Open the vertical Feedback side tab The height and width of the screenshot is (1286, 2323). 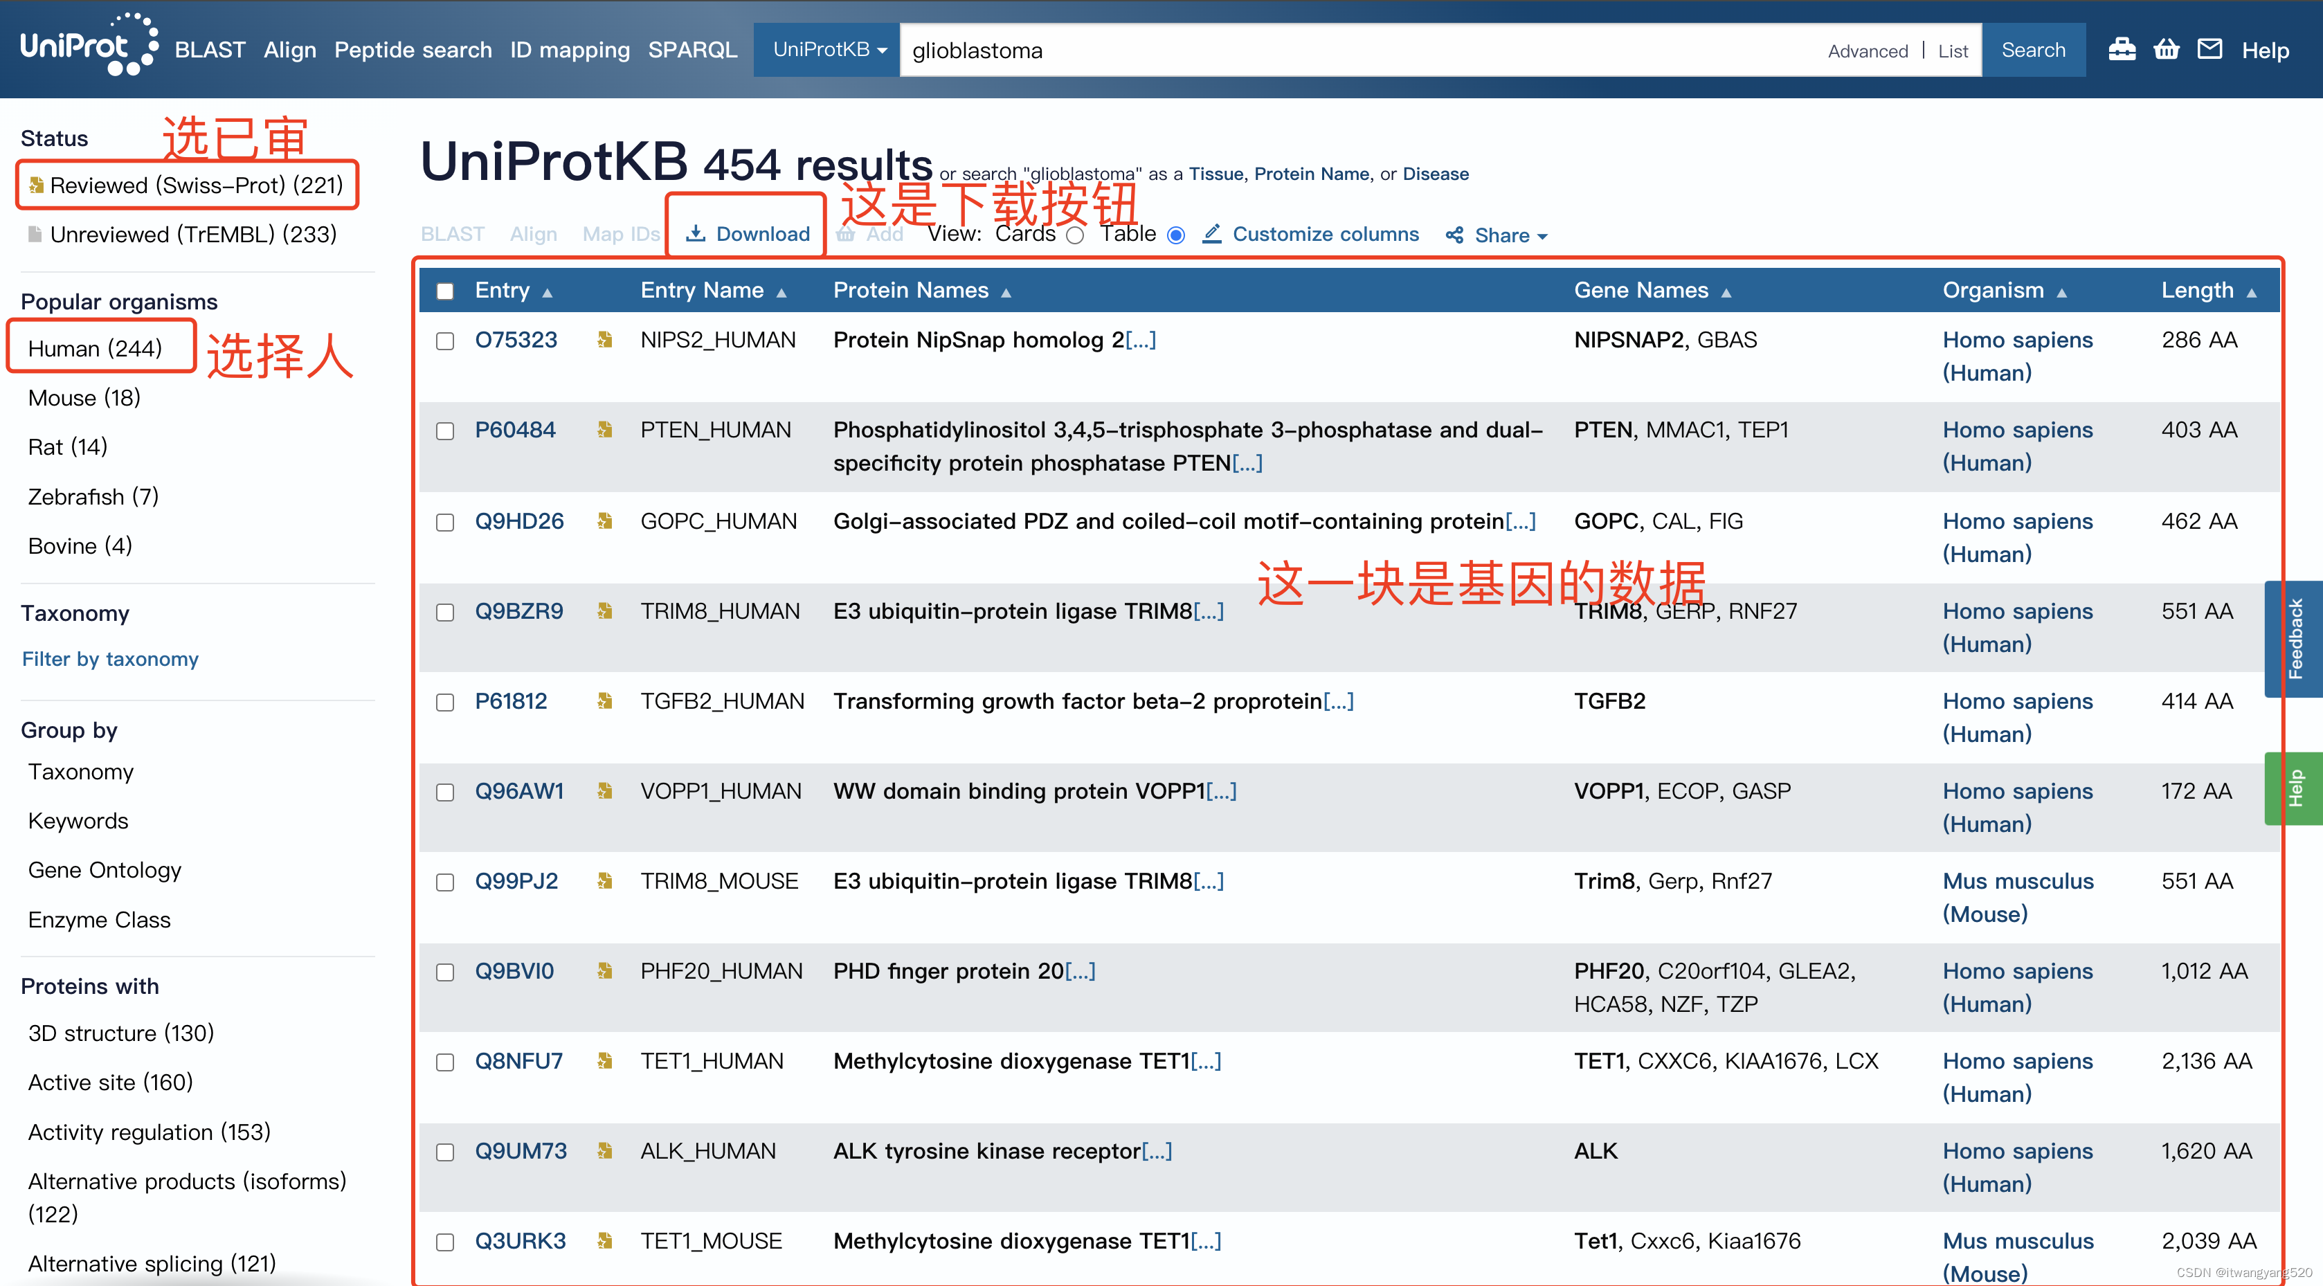[x=2294, y=638]
